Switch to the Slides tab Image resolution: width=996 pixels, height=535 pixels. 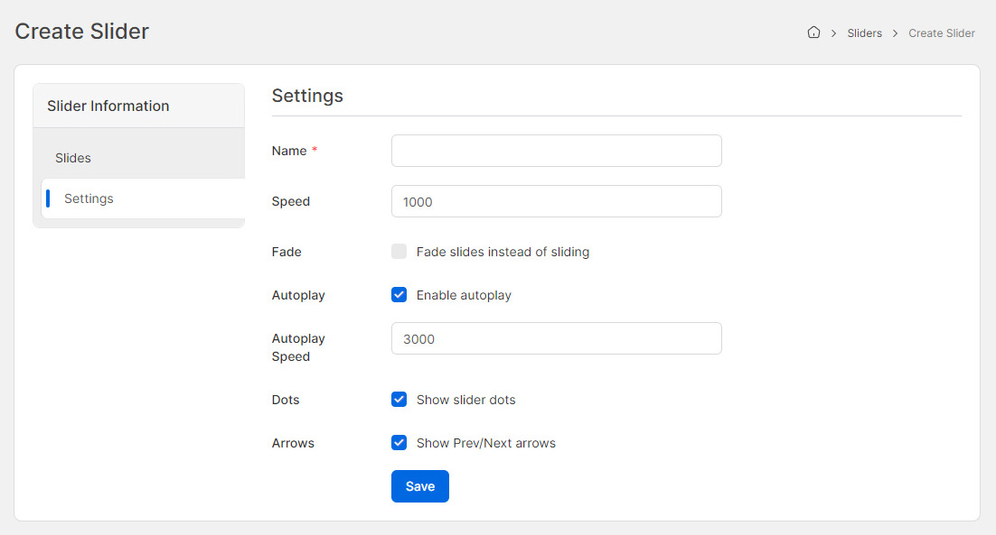(x=73, y=158)
